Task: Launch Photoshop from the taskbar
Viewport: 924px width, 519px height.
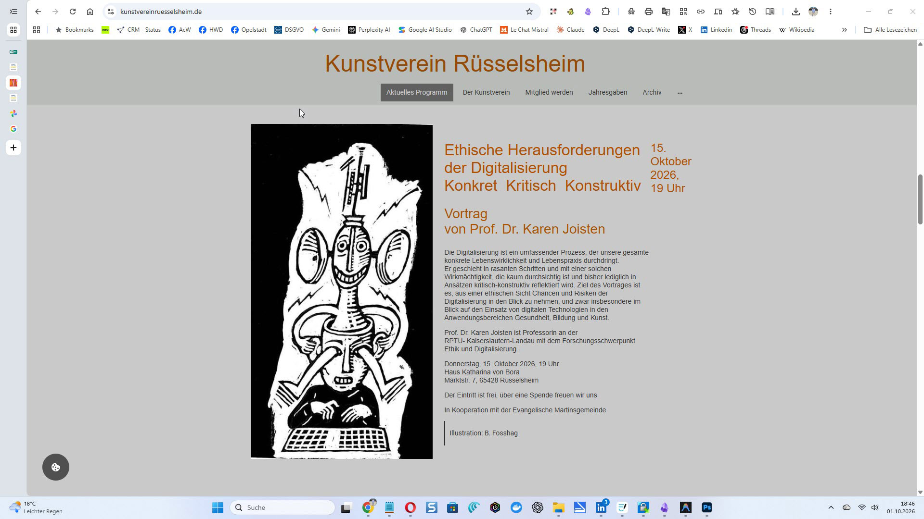Action: (x=707, y=507)
